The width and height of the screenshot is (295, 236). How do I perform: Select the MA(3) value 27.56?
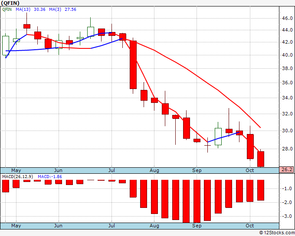click(70, 10)
